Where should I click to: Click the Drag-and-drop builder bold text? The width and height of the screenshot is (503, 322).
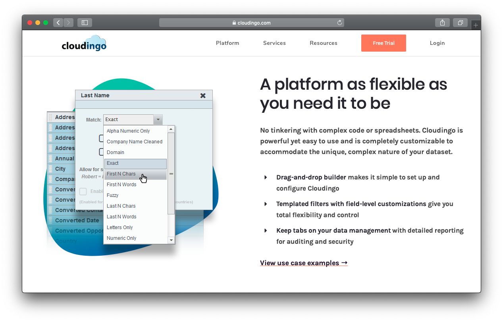pos(311,177)
